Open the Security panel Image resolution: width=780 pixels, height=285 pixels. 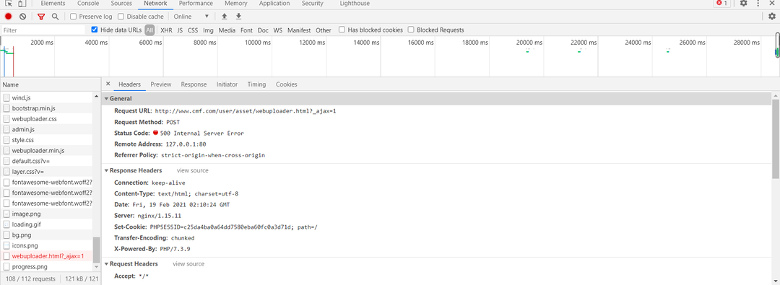pyautogui.click(x=313, y=4)
